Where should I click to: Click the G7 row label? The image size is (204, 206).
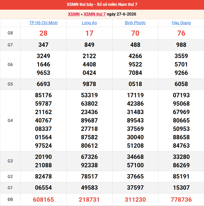coord(10,45)
